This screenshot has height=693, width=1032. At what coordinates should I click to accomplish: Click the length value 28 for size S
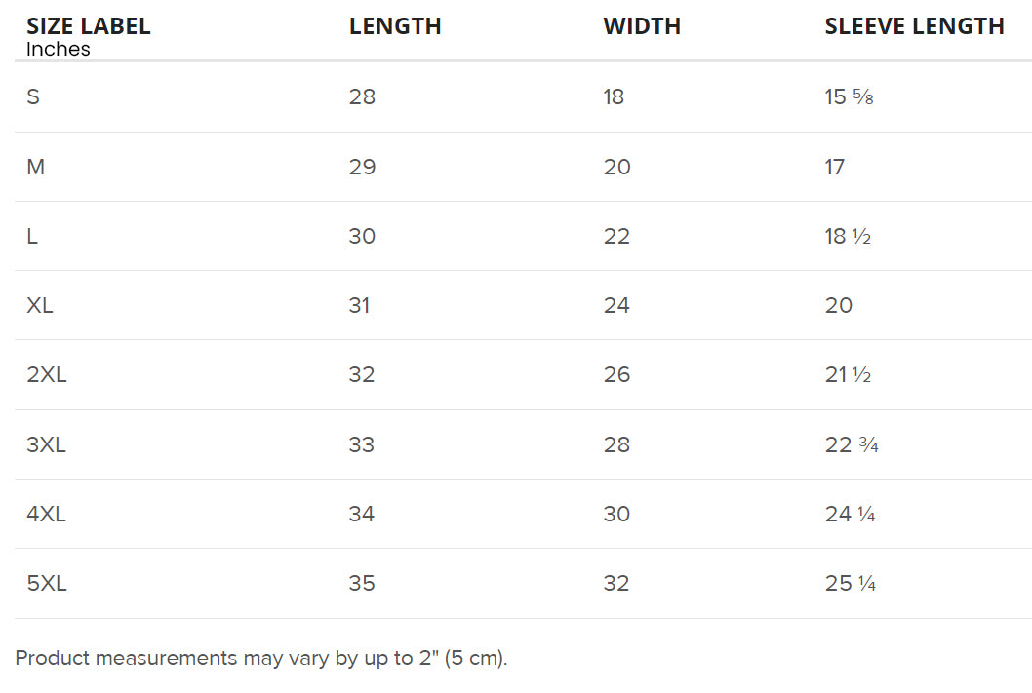[x=362, y=96]
